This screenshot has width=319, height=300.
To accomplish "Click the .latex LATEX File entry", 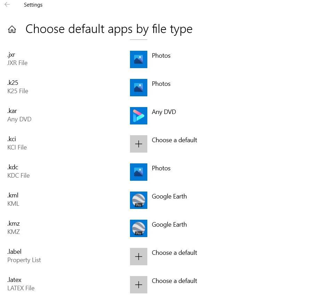I will tap(21, 284).
